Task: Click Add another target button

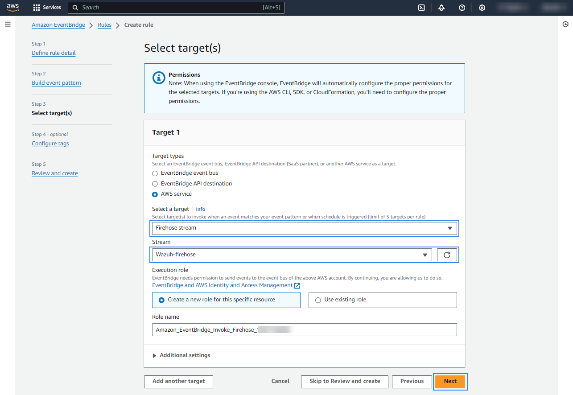Action: click(178, 381)
